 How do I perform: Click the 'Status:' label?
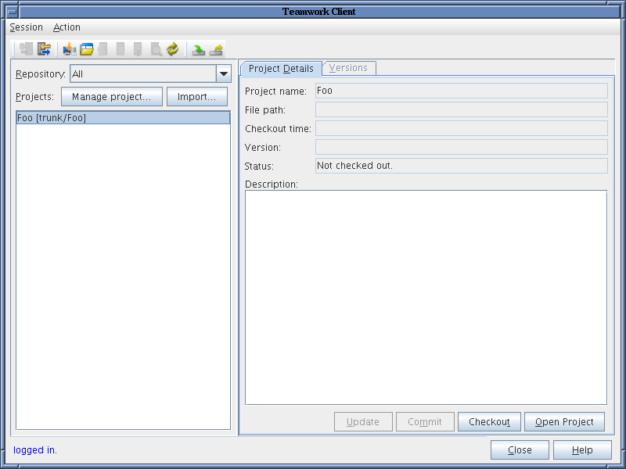(259, 166)
